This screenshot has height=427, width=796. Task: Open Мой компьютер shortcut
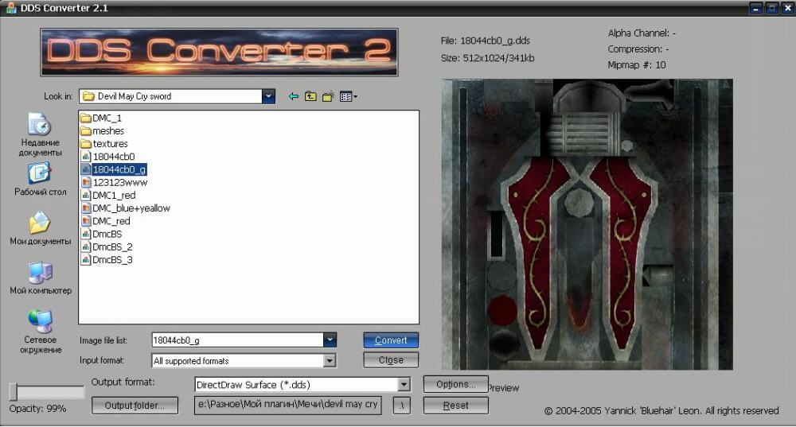(40, 278)
